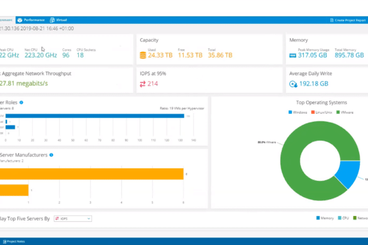368x245 pixels.
Task: Toggle Memory legend item
Action: (325, 218)
